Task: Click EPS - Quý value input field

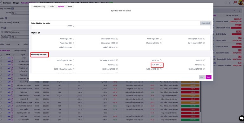Action: click(24, 23)
